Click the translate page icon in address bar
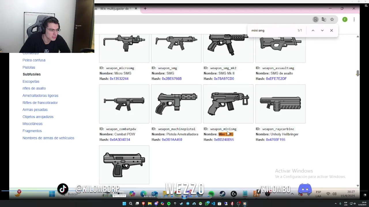Screen dimensions: 369x207 point(324,20)
